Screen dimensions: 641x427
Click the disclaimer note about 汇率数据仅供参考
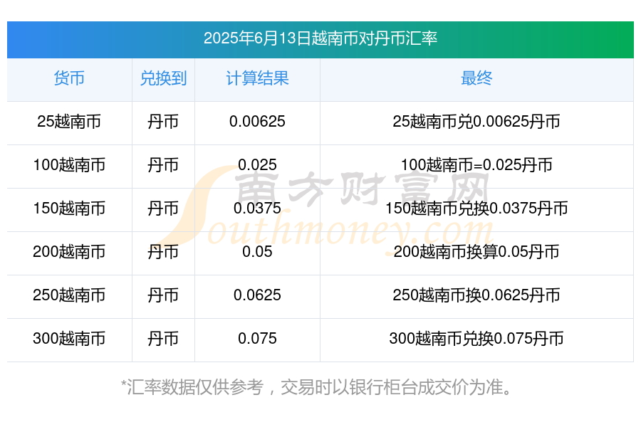pos(316,387)
